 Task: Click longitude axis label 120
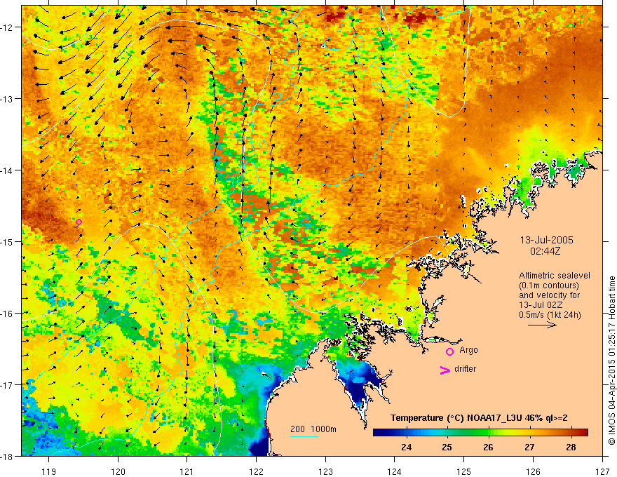click(118, 471)
